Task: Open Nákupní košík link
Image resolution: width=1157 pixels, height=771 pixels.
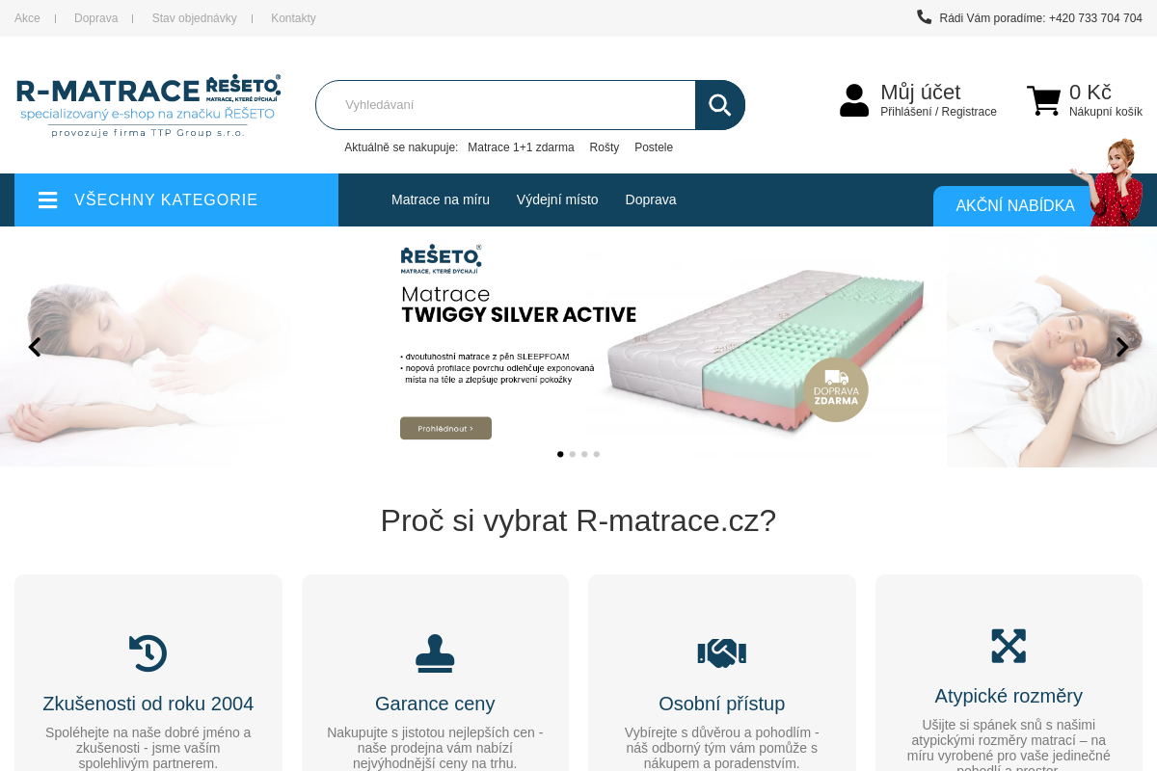Action: [x=1106, y=112]
